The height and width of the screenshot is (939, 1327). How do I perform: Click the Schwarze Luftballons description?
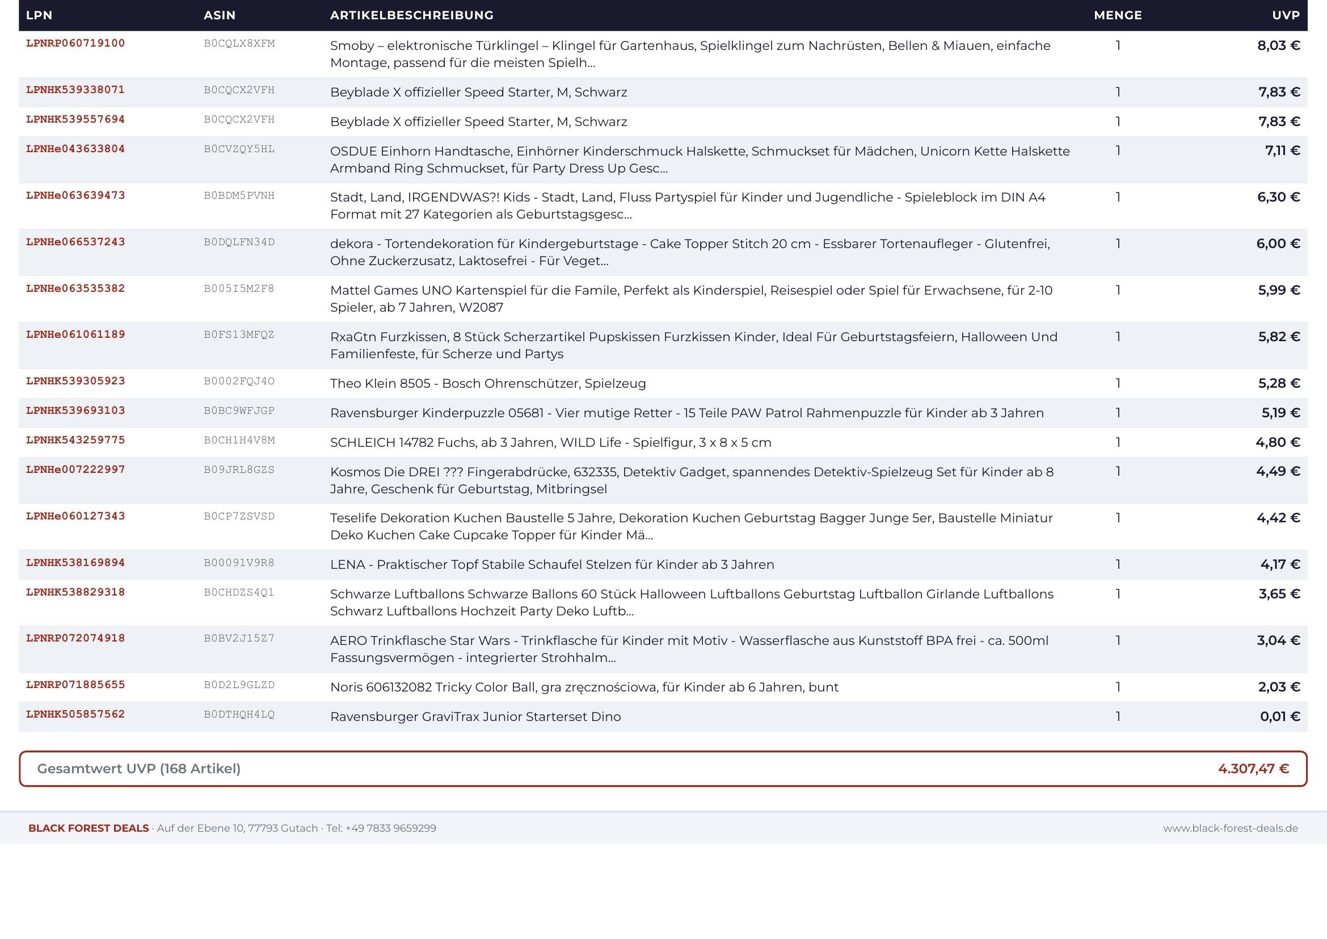[x=692, y=602]
